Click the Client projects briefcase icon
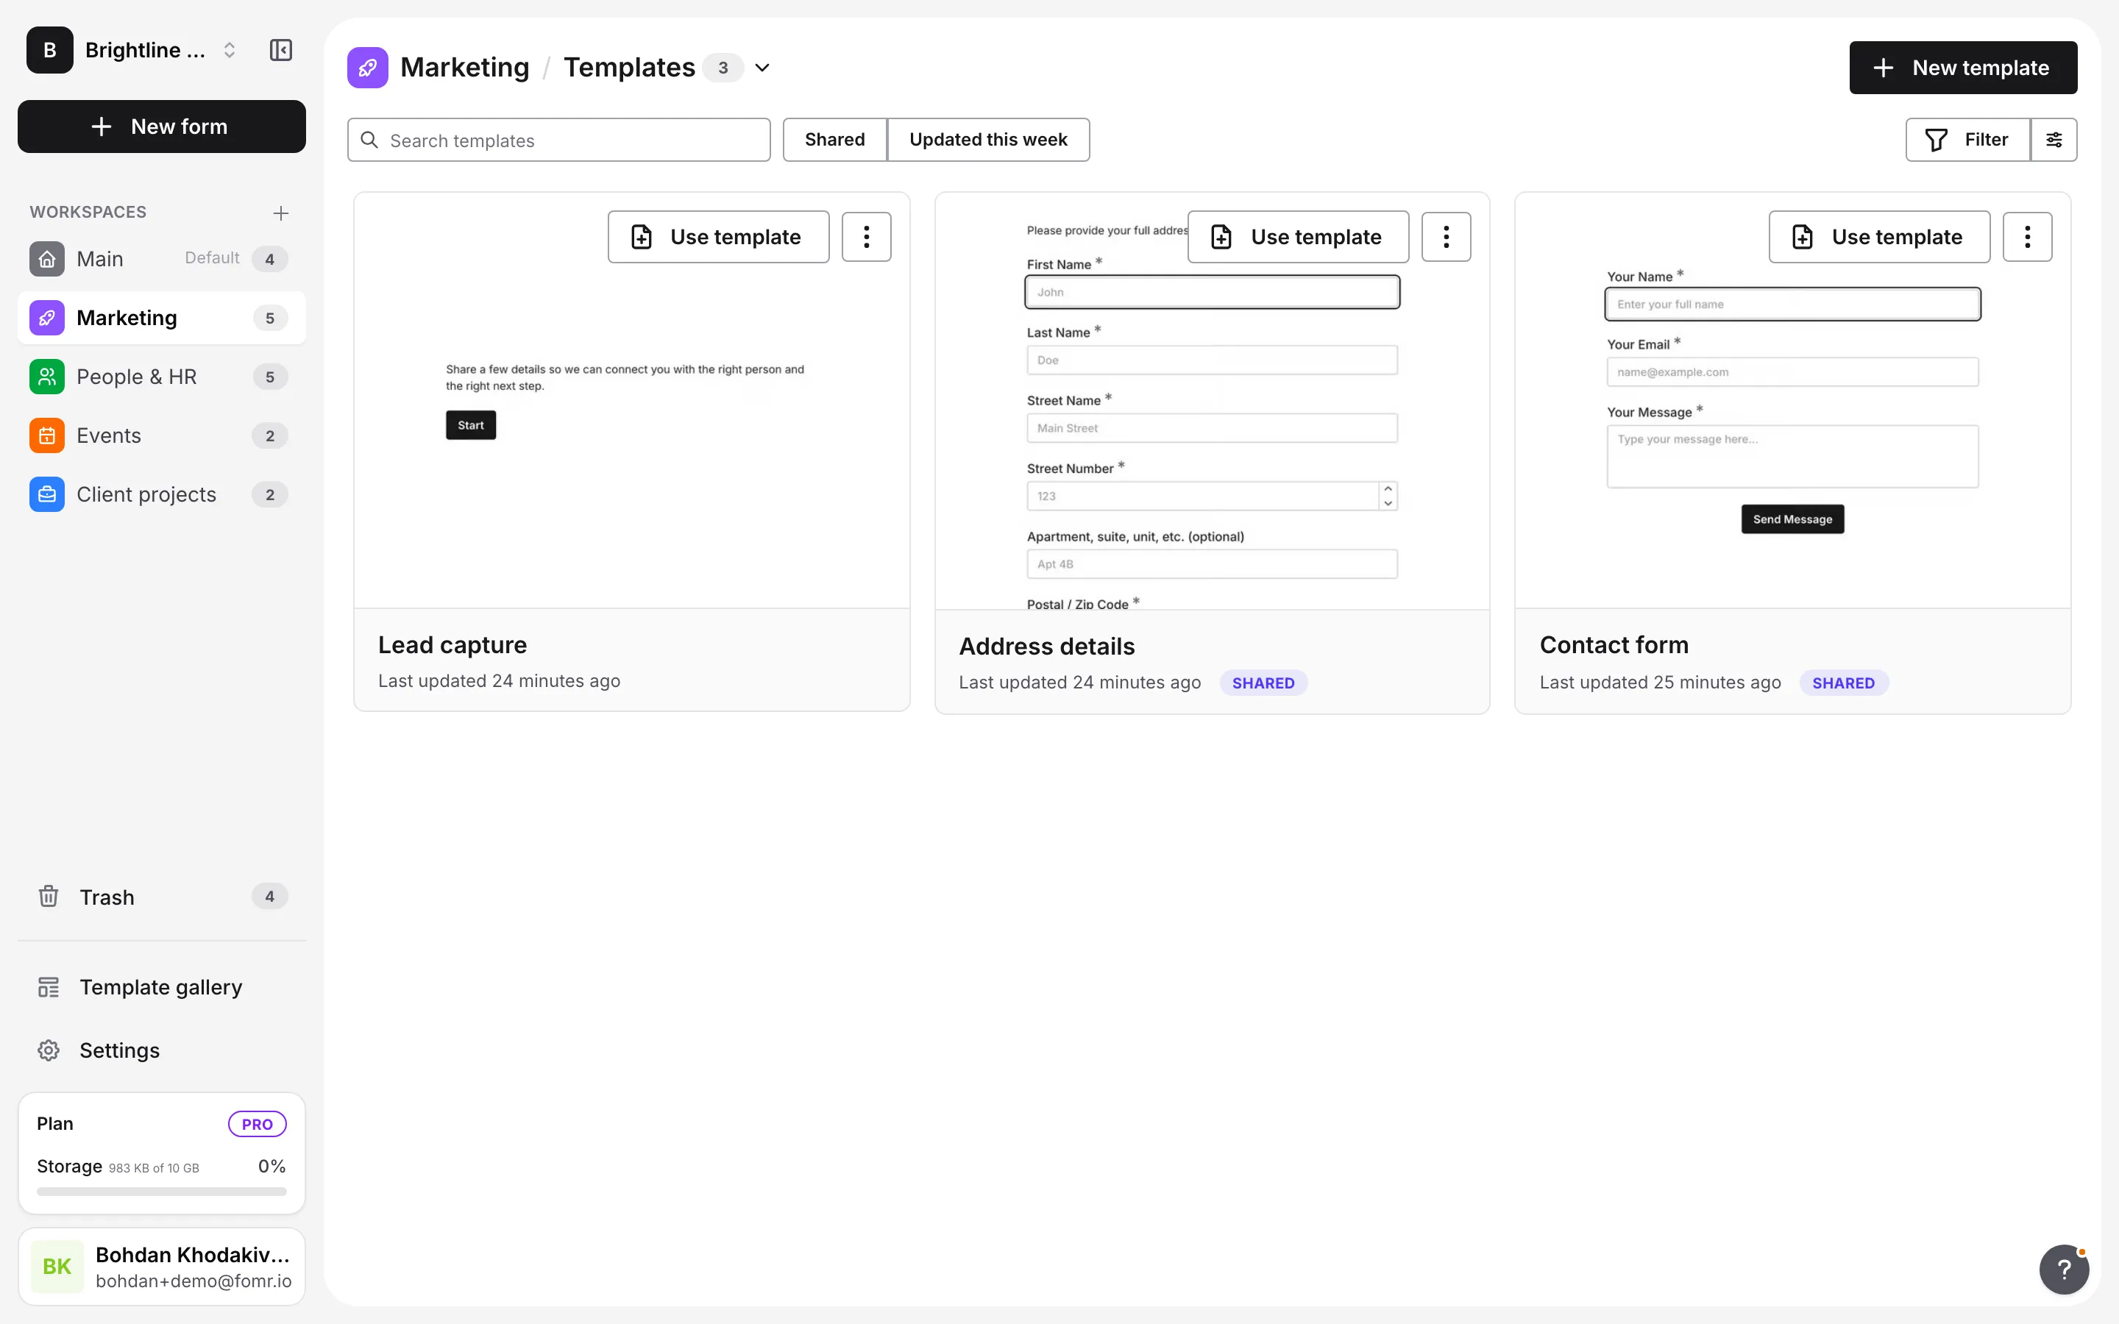 [46, 494]
